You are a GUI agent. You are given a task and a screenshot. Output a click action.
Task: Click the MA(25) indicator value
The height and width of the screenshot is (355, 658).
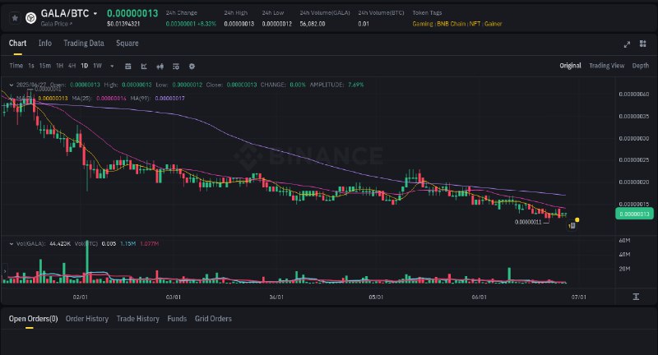click(x=111, y=98)
